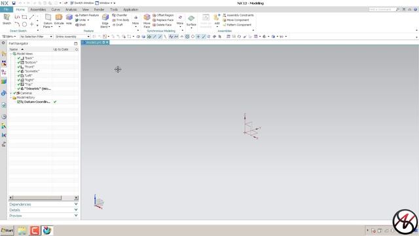
Task: Open the resource bar options gear
Action: 3,43
